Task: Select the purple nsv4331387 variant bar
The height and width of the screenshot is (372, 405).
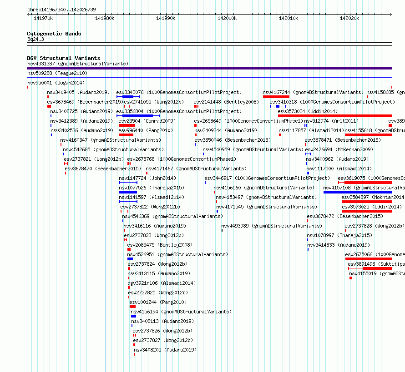Action: (209, 68)
